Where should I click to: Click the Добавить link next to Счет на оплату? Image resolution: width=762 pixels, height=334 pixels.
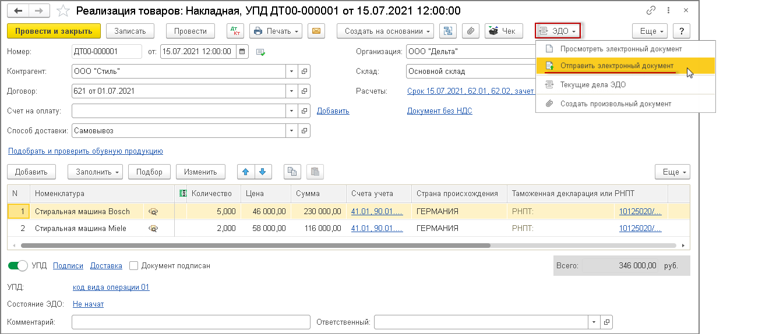click(333, 111)
